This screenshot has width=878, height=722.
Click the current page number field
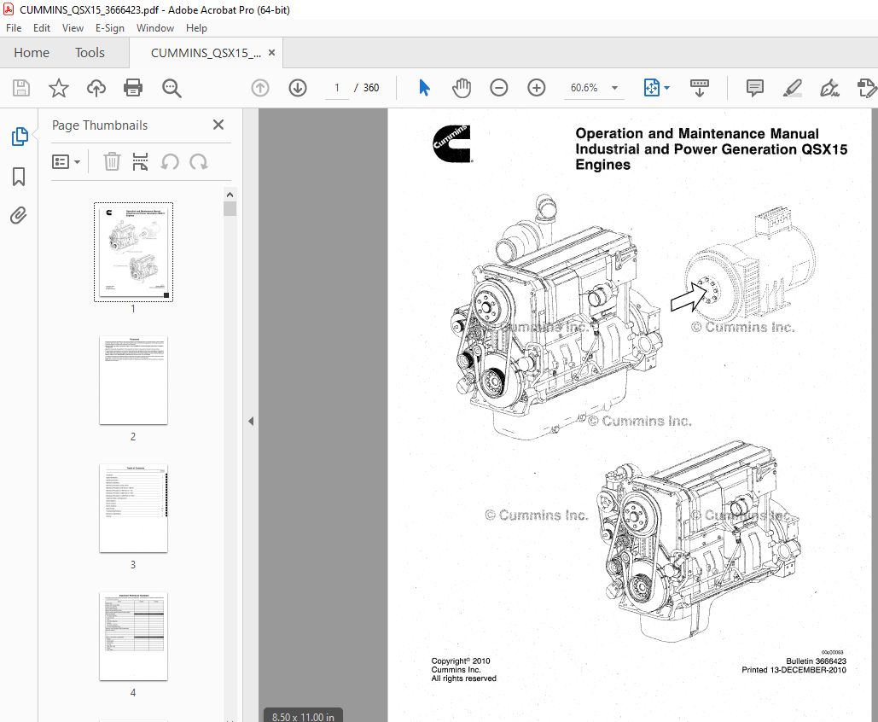click(x=337, y=88)
